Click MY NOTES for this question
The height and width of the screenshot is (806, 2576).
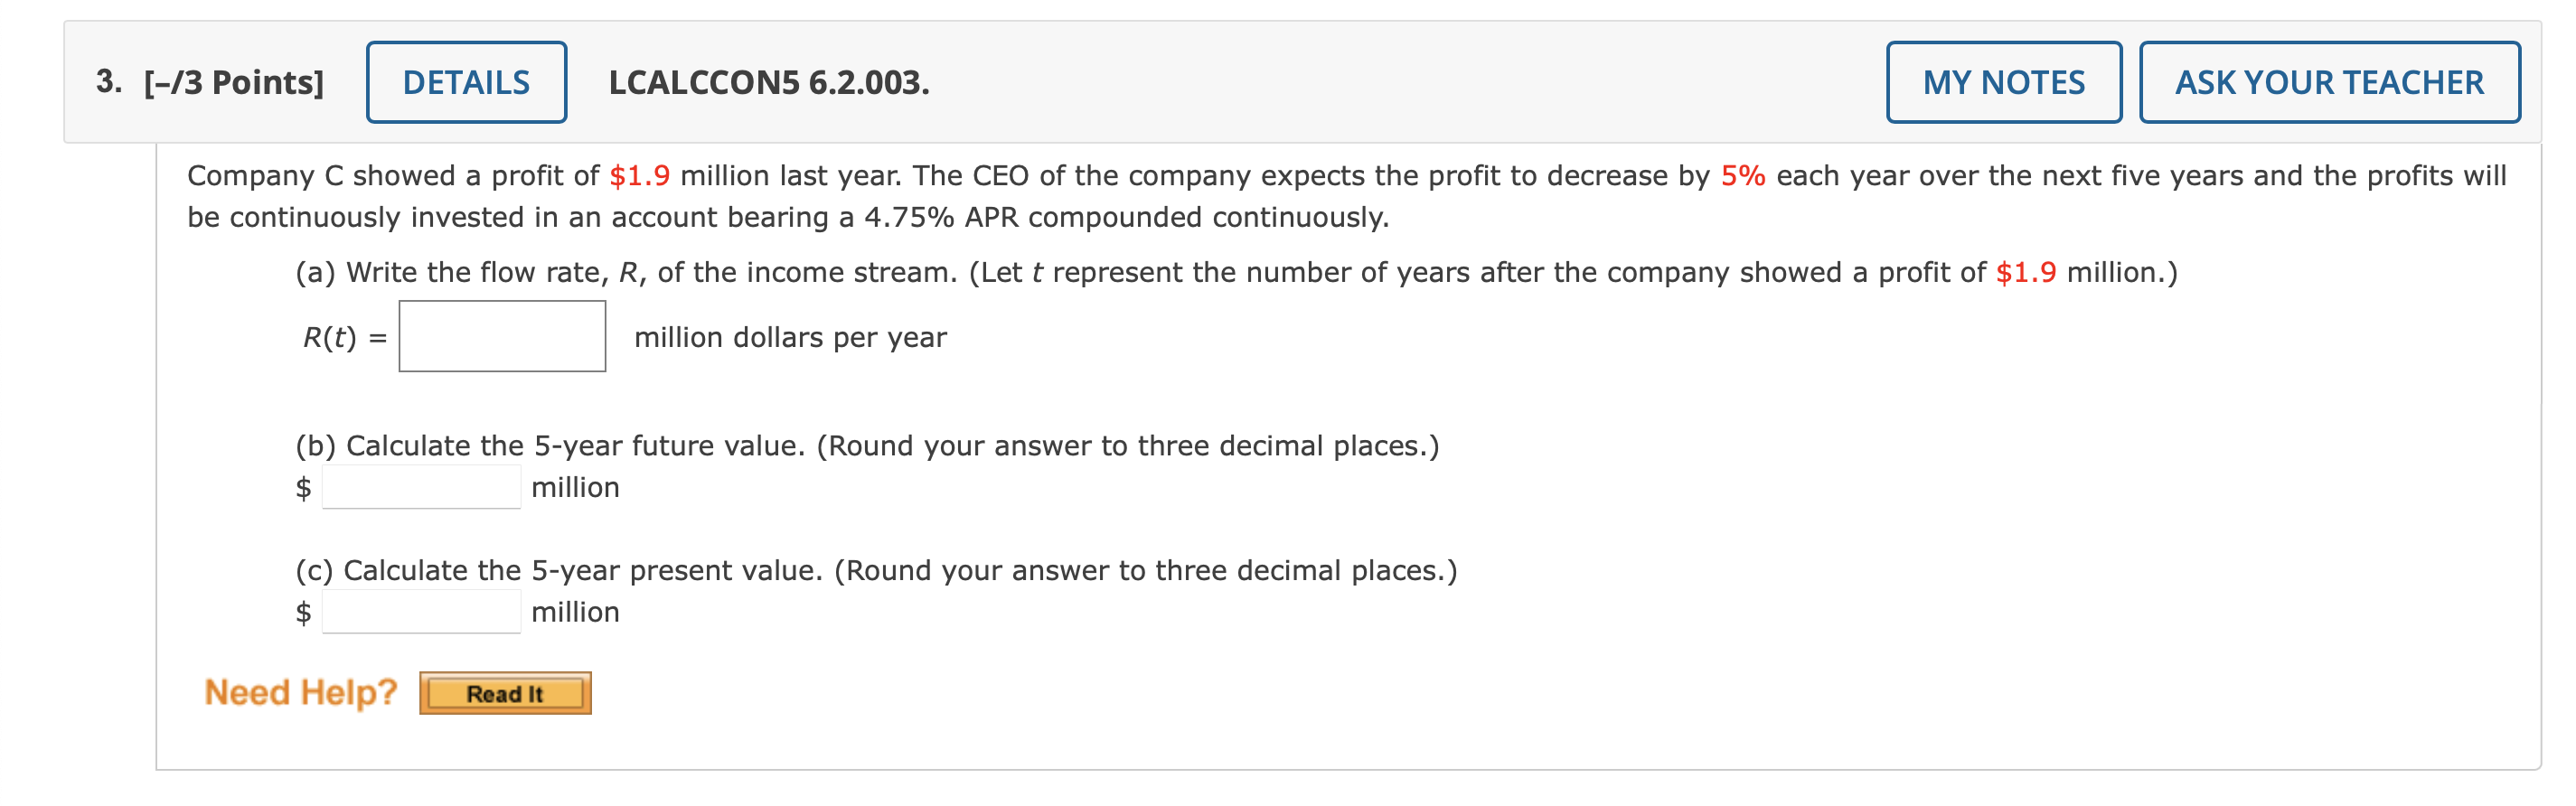(2003, 82)
